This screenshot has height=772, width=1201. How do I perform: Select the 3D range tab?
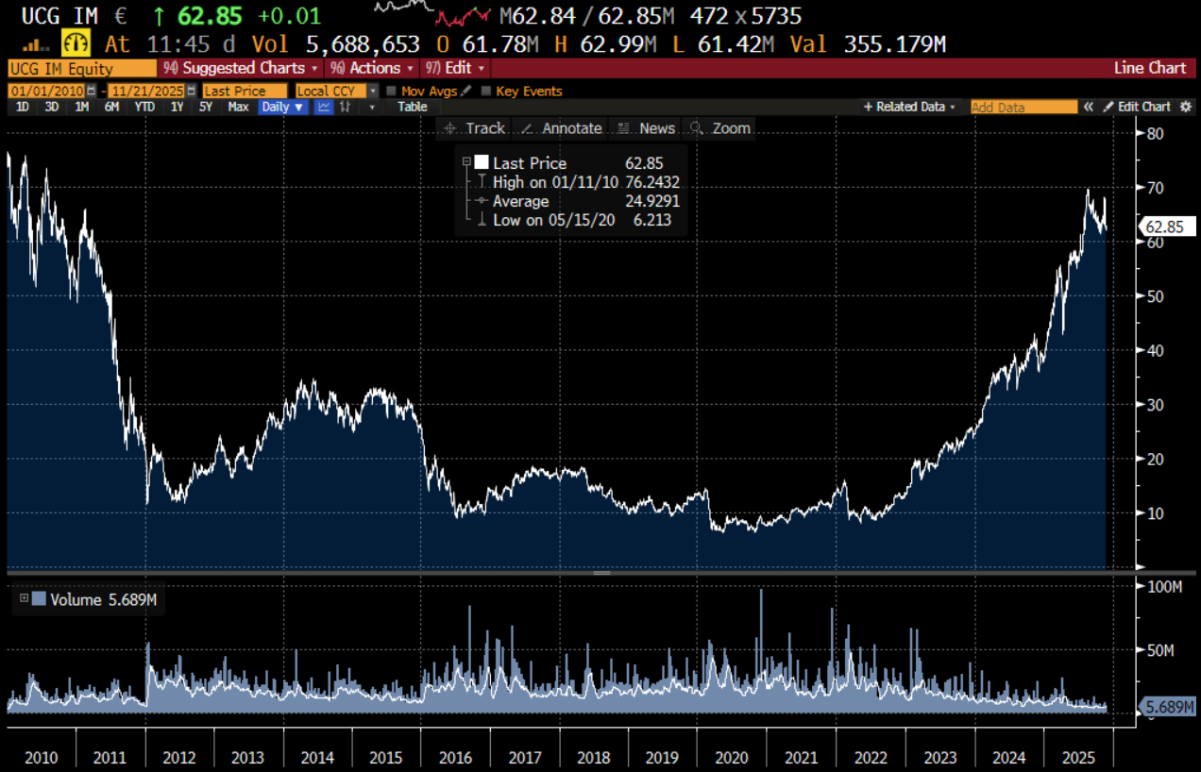(52, 107)
